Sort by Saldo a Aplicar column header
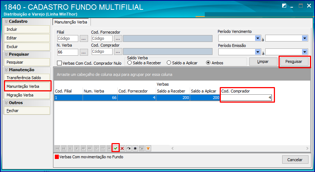The height and width of the screenshot is (172, 315). (205, 91)
